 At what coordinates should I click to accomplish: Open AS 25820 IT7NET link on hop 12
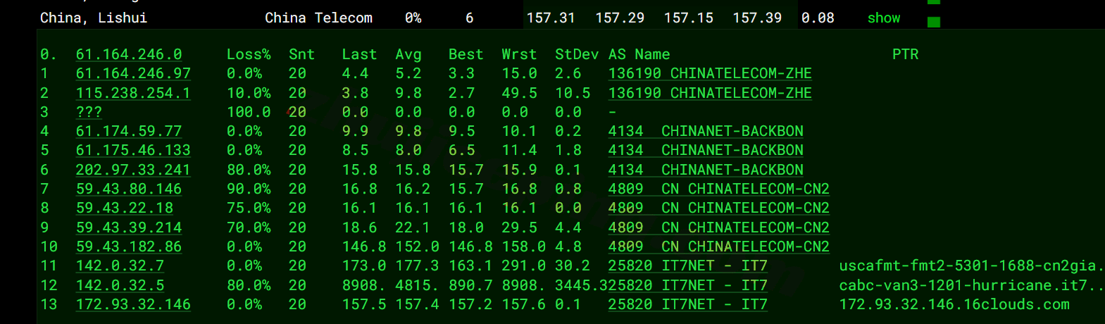(x=688, y=285)
